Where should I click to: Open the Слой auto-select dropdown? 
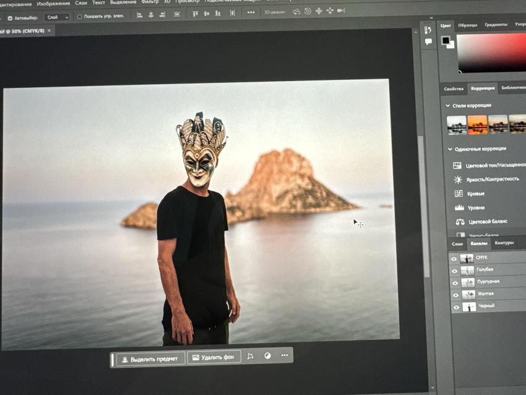coord(57,17)
